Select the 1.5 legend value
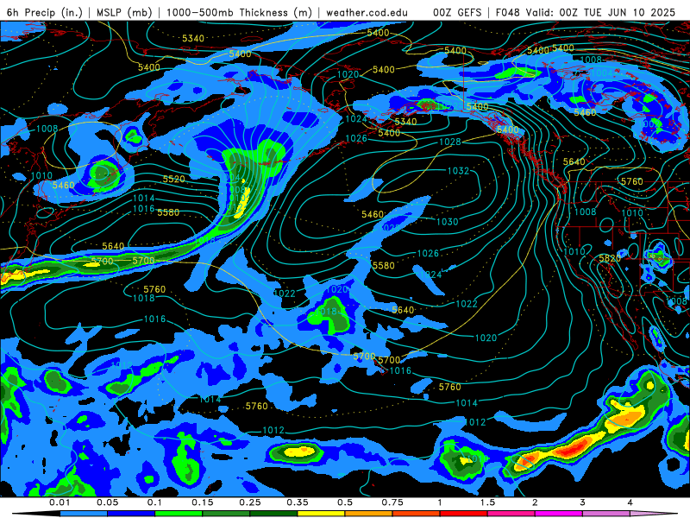690x518 pixels. (x=487, y=502)
